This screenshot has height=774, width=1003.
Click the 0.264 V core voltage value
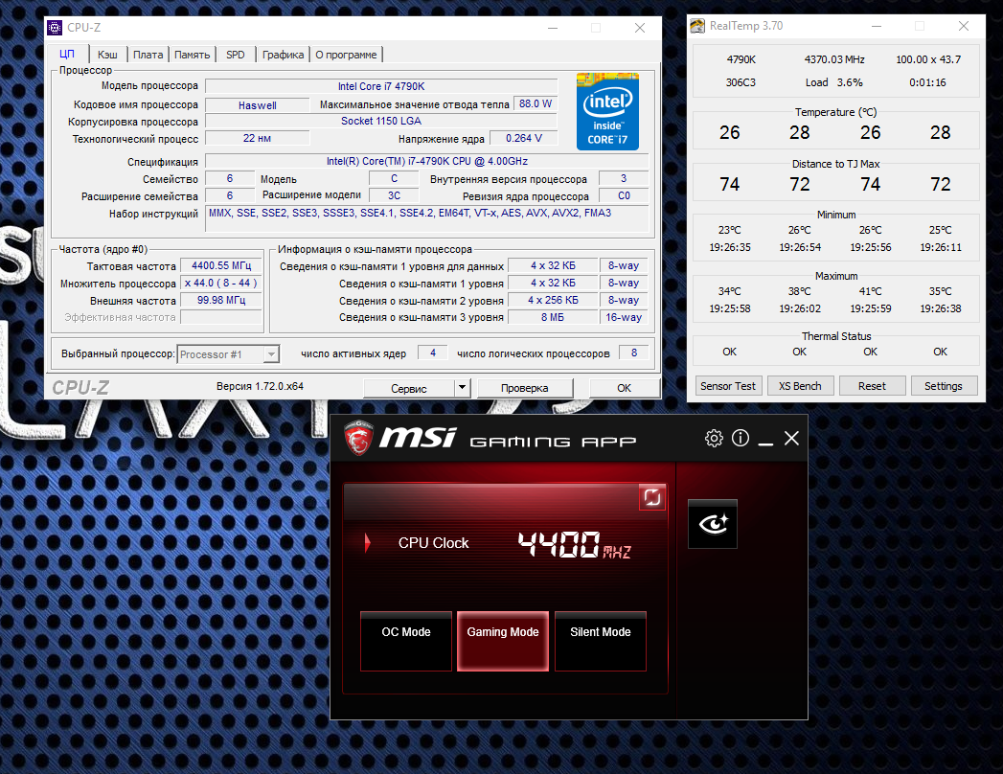523,138
